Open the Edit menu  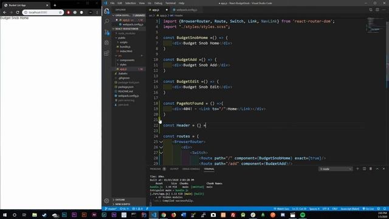tap(120, 3)
